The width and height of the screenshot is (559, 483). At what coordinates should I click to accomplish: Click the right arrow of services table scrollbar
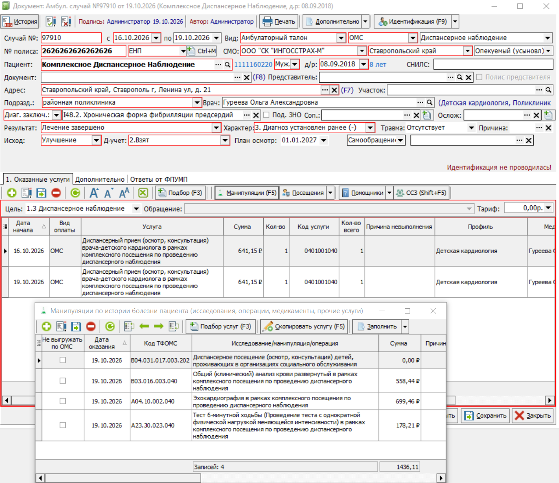click(549, 400)
